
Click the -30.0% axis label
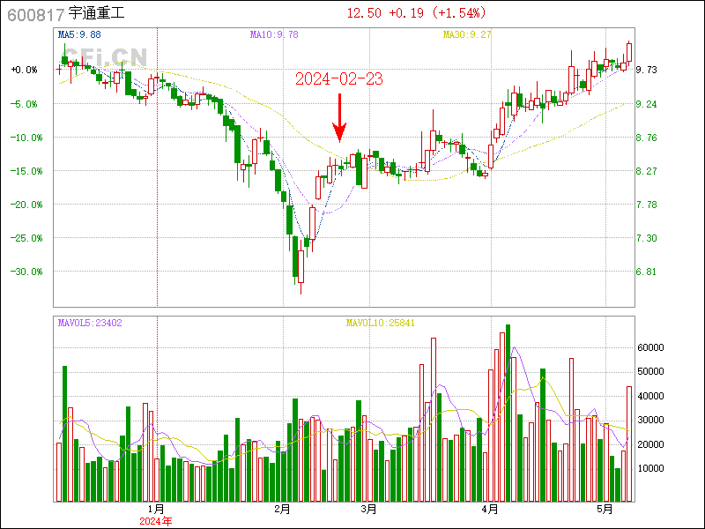click(x=26, y=272)
